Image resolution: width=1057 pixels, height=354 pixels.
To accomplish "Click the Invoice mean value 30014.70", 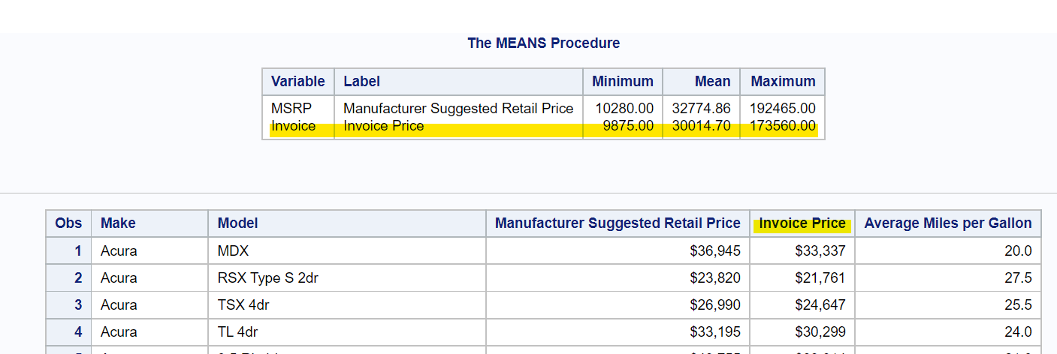I will pos(702,126).
